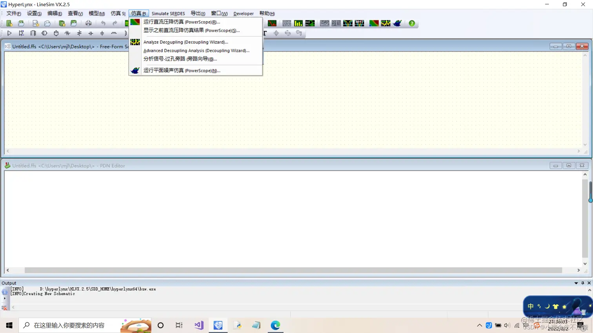593x333 pixels.
Task: Click the DC drop color map toolbar icon
Action: [x=374, y=23]
